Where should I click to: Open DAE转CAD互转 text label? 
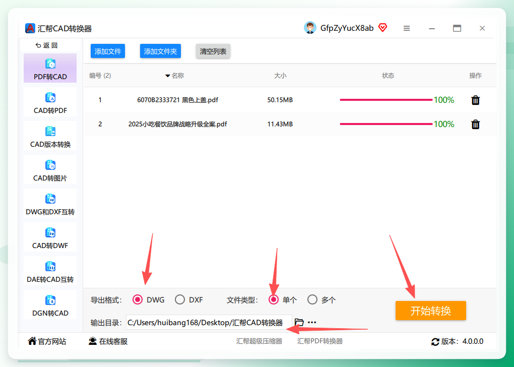point(50,279)
